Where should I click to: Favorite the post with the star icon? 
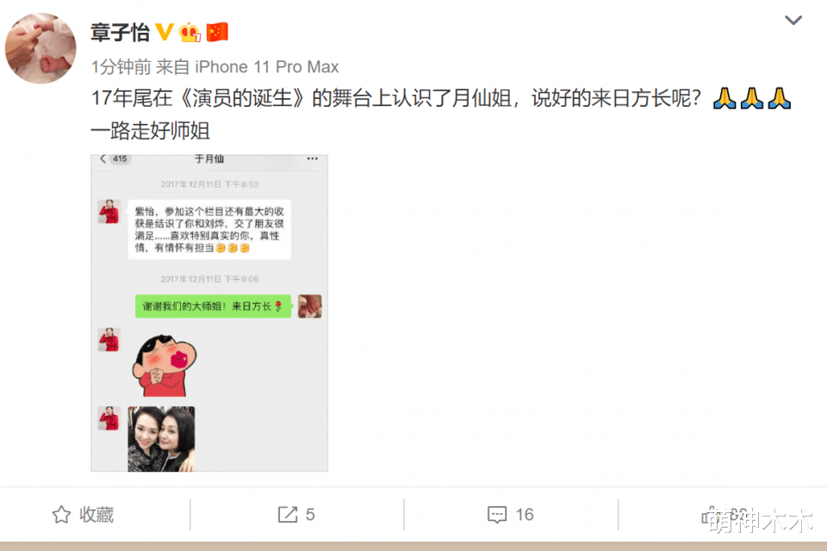(x=61, y=515)
